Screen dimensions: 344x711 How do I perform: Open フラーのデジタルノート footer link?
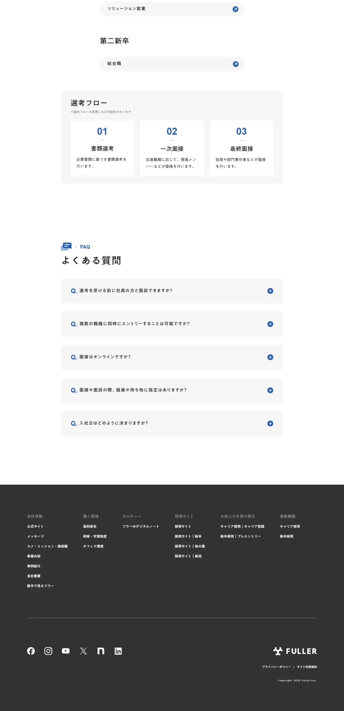pyautogui.click(x=141, y=526)
